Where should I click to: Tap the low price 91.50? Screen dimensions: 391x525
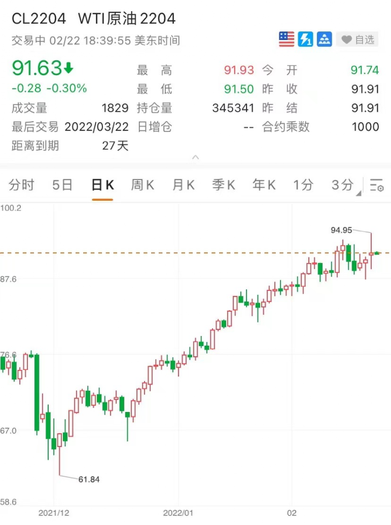239,89
